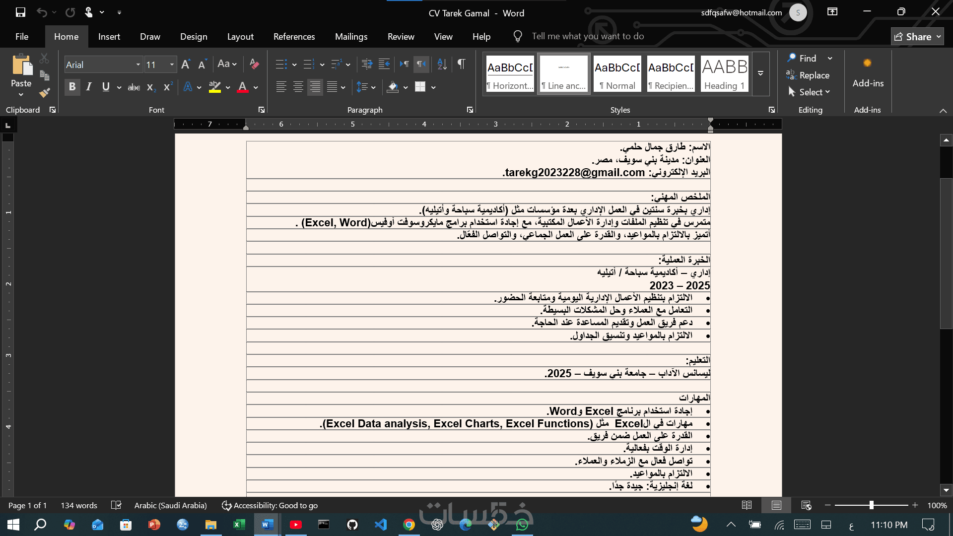Open the Arial font name dropdown
This screenshot has height=536, width=953.
pyautogui.click(x=138, y=65)
